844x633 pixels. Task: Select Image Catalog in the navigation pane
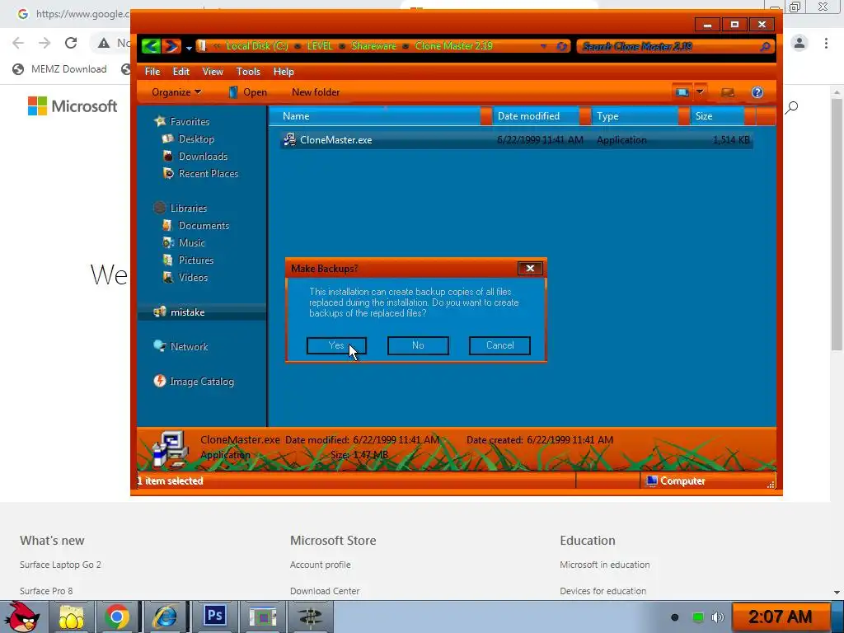(201, 382)
